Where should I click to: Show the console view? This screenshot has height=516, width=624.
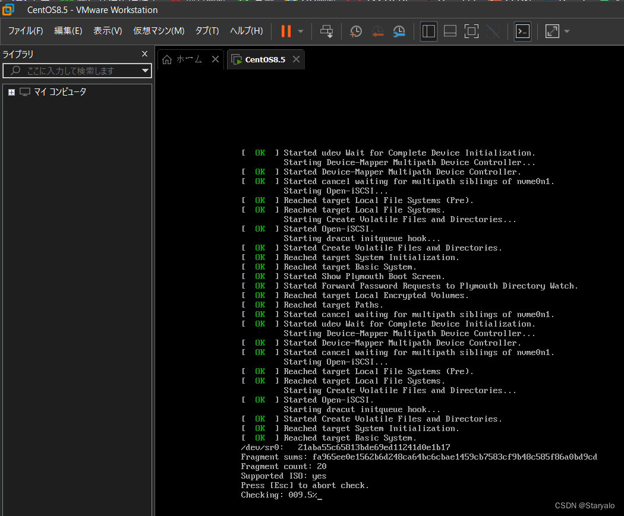[x=522, y=31]
